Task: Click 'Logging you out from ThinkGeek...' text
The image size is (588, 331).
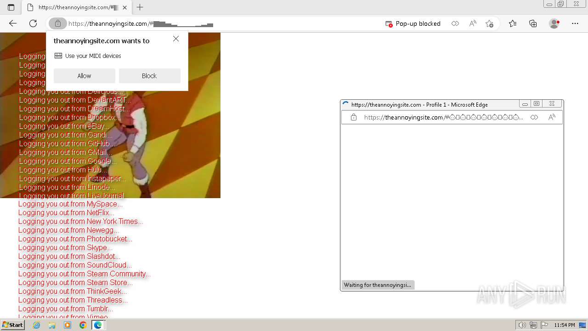Action: [73, 291]
